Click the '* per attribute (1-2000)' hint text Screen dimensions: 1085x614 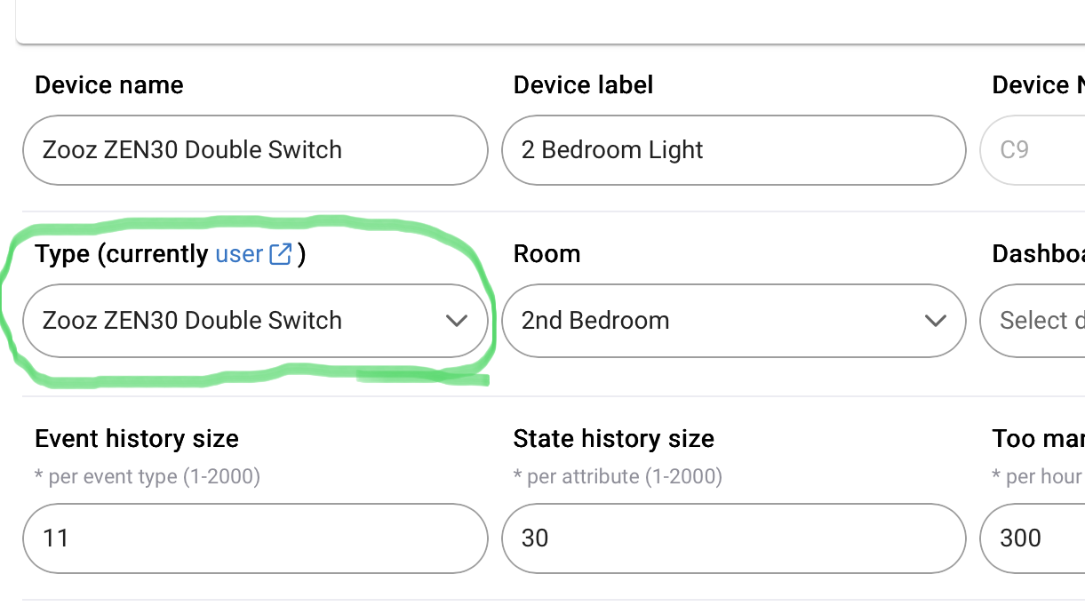point(618,477)
